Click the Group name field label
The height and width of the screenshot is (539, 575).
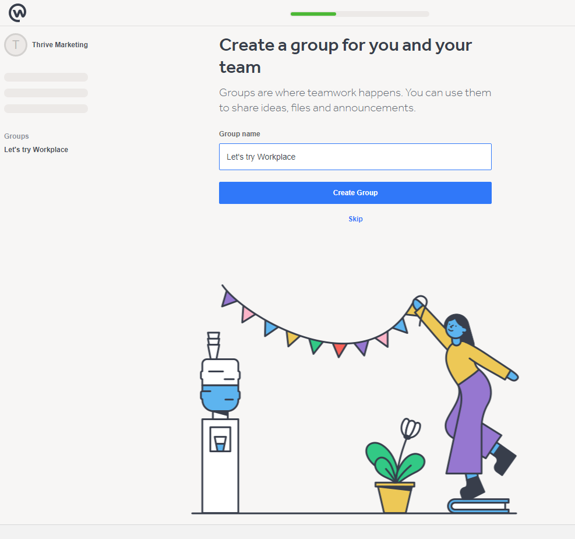(239, 134)
